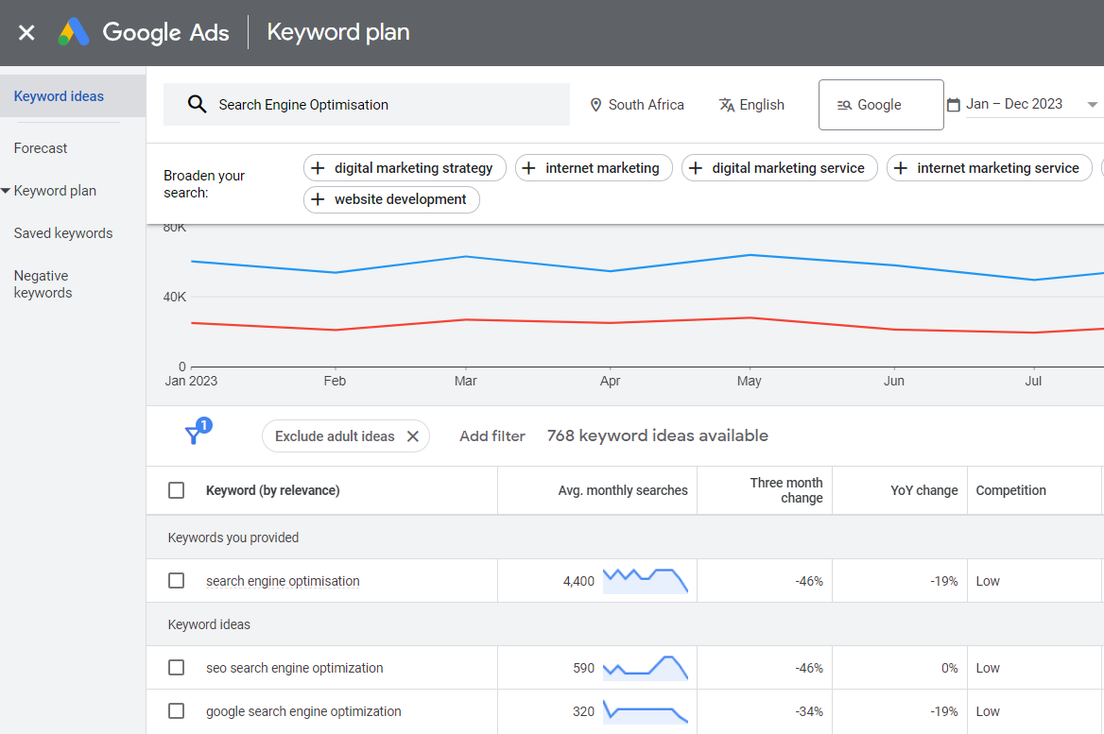Change the English language setting
Viewport: 1104px width, 734px height.
click(x=751, y=105)
